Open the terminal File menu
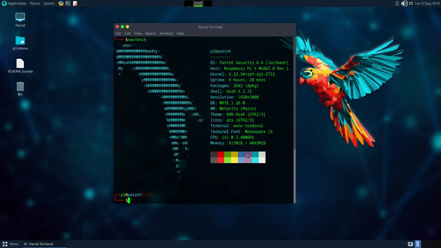 (118, 33)
